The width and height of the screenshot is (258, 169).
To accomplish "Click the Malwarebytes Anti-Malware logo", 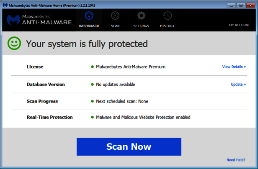I will point(39,20).
